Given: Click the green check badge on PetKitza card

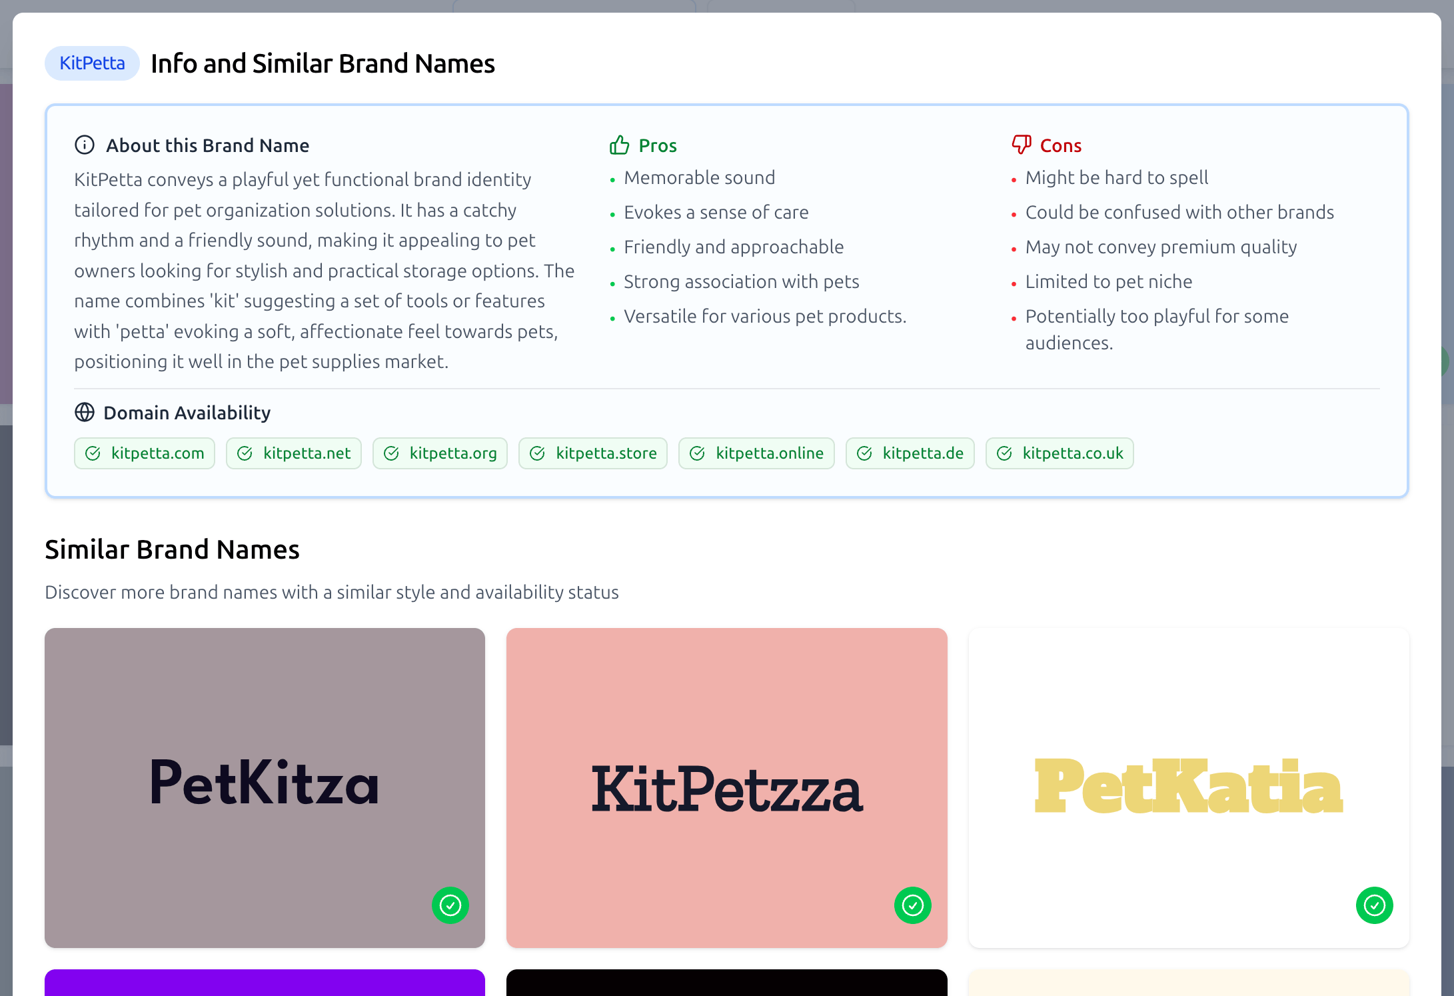Looking at the screenshot, I should click(450, 905).
